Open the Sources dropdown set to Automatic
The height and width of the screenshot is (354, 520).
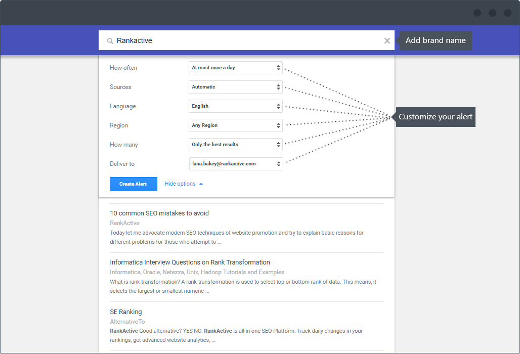tap(236, 87)
